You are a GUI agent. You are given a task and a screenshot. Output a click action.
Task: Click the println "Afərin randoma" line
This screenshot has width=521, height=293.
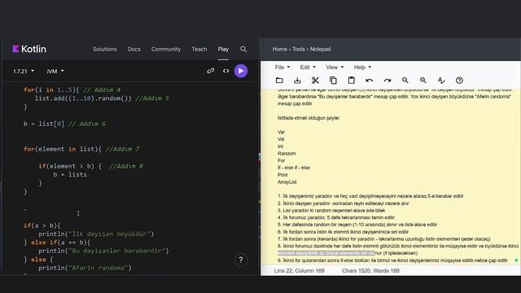point(85,268)
